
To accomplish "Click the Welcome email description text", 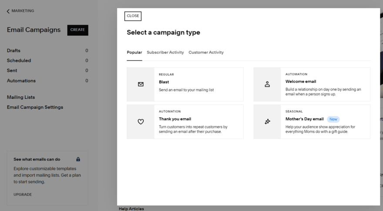I will 323,92.
